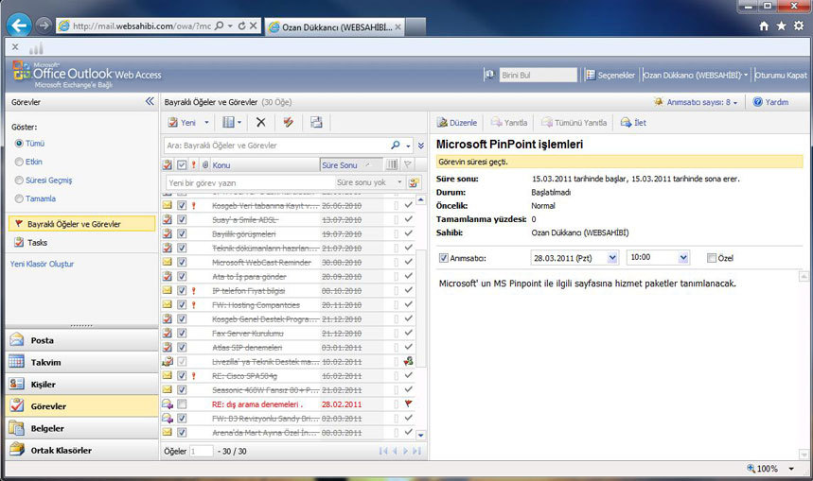The height and width of the screenshot is (481, 813).
Task: Click İlet forward button
Action: 633,123
